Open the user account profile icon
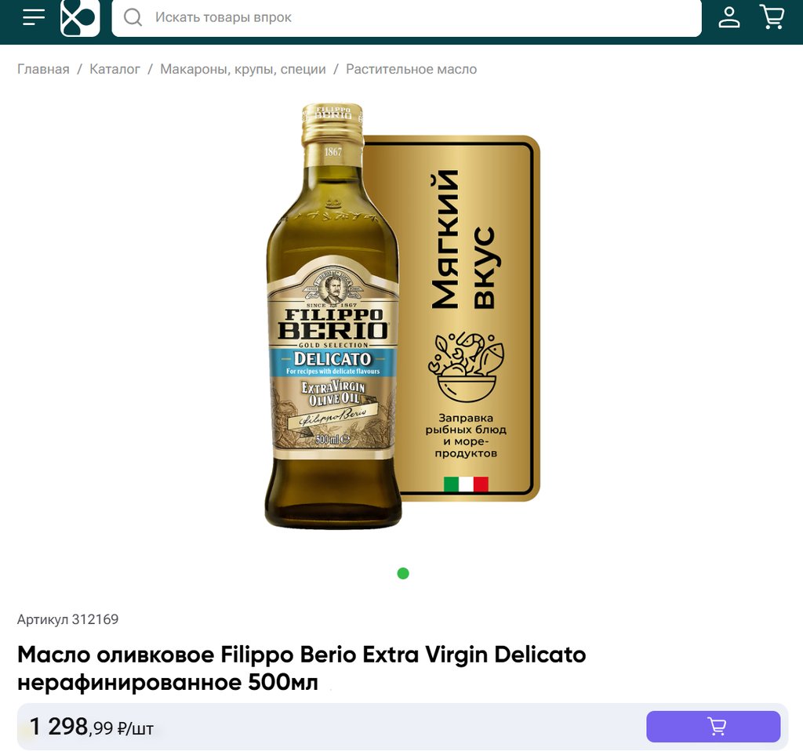The image size is (803, 751). click(x=729, y=17)
